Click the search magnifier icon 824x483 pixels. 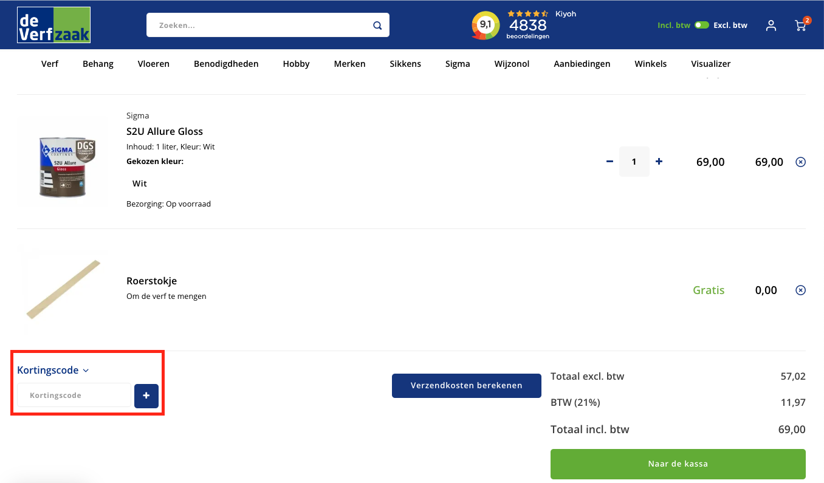click(x=377, y=26)
